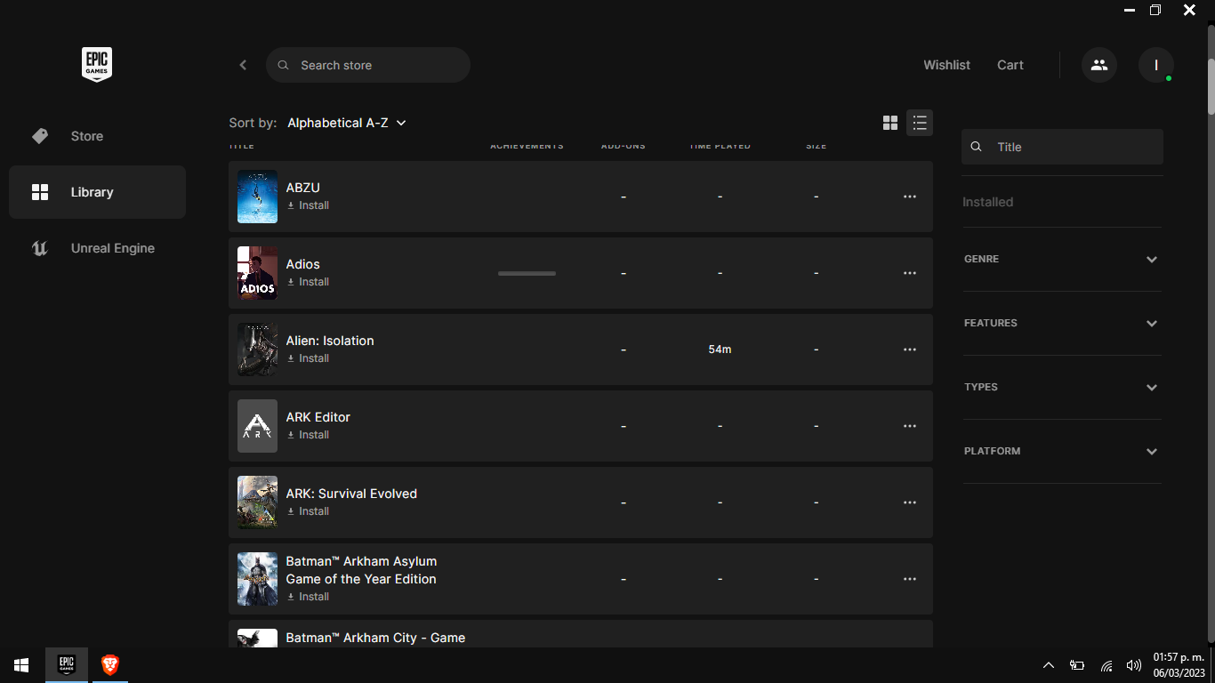1215x683 pixels.
Task: Install Batman Arkham Asylum GOTY Edition
Action: 308,597
